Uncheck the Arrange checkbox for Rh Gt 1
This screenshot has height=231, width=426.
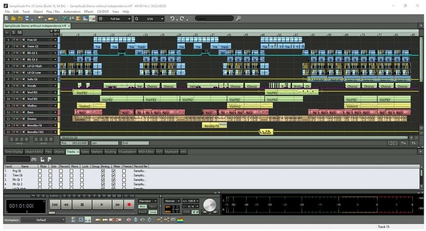tap(103, 180)
